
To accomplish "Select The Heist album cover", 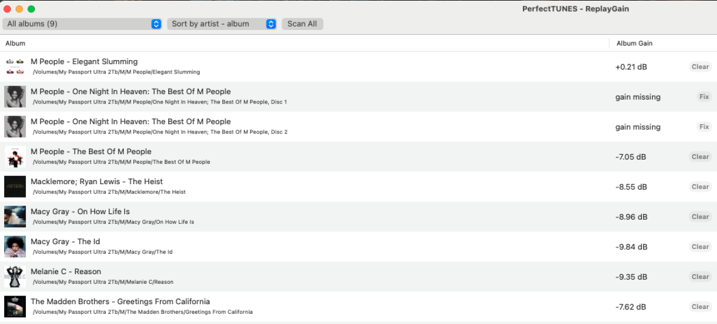I will pyautogui.click(x=14, y=187).
